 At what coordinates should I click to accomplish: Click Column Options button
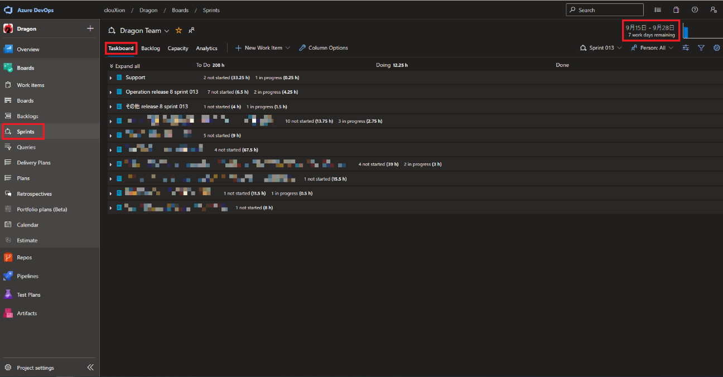pos(324,48)
